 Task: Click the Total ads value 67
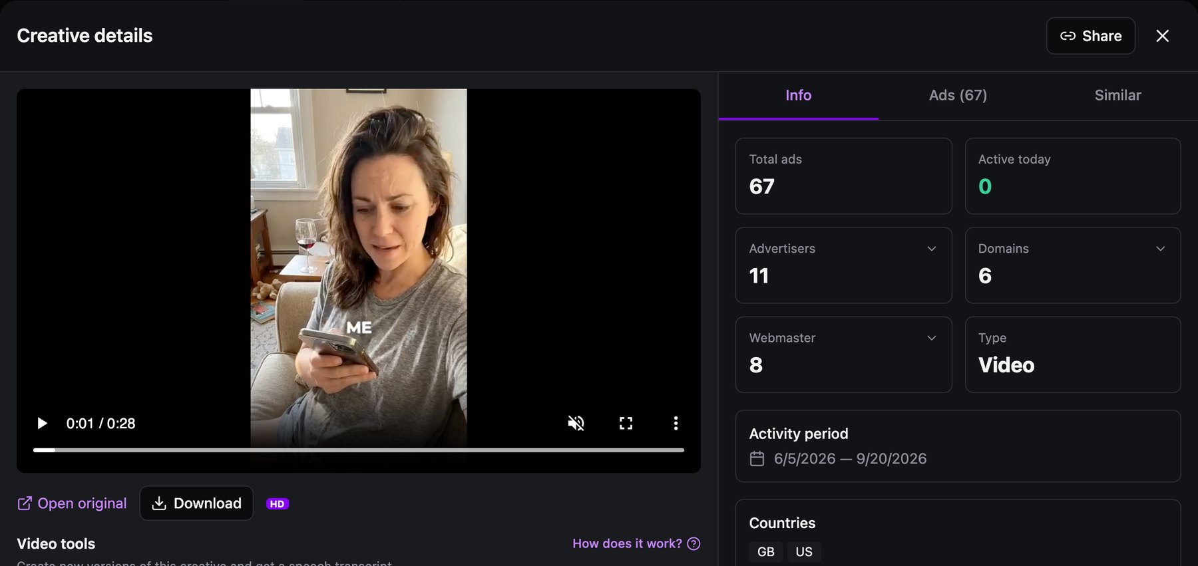point(762,187)
